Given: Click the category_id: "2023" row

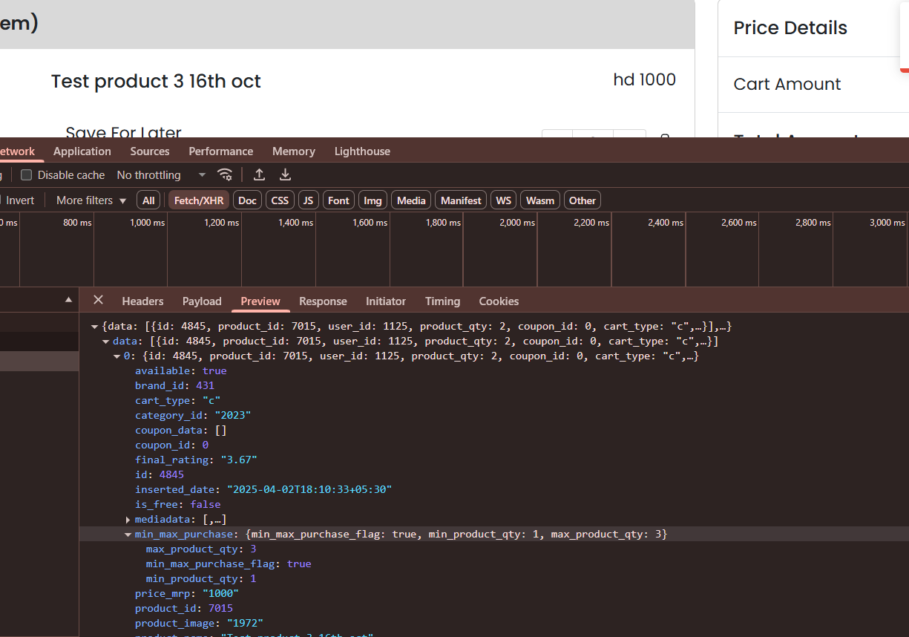Looking at the screenshot, I should tap(193, 416).
